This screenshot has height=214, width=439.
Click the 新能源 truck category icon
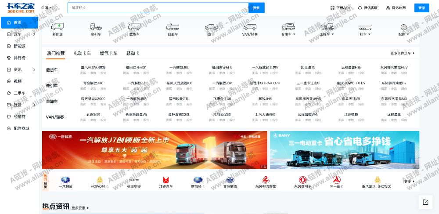tap(58, 27)
